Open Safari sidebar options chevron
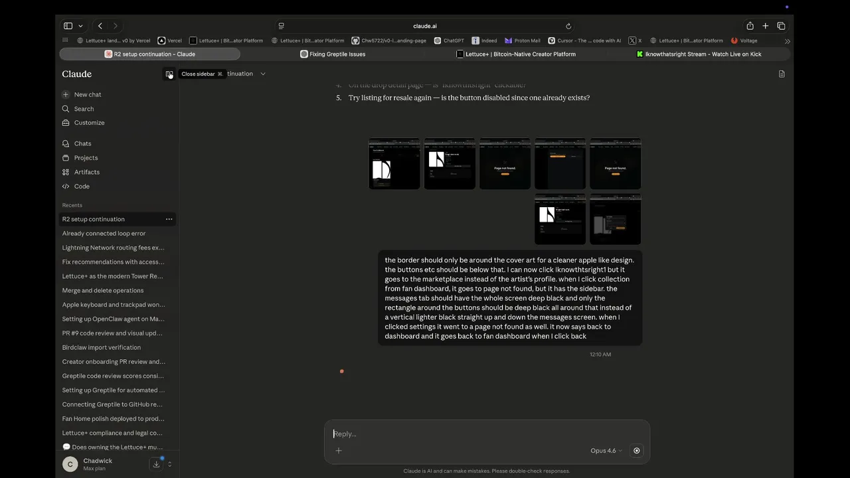Viewport: 850px width, 478px height. 80,26
